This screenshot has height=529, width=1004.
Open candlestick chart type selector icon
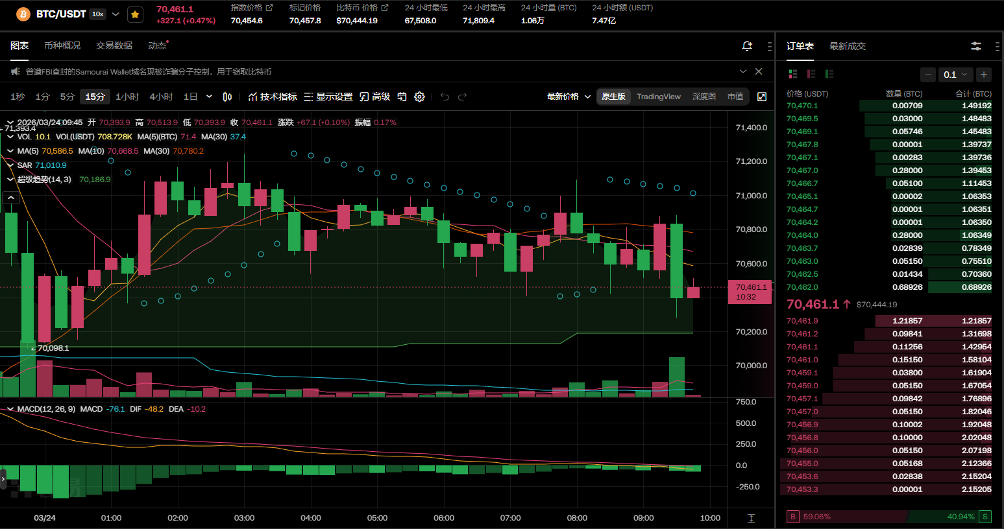pos(227,97)
